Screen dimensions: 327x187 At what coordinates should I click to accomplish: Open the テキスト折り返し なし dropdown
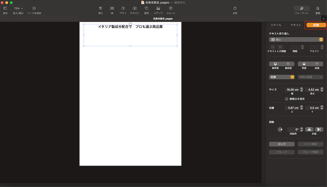[296, 39]
